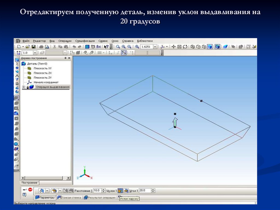Screen dimensions: 280x210
Task: Select Плоскость XY in tree
Action: pyautogui.click(x=42, y=68)
